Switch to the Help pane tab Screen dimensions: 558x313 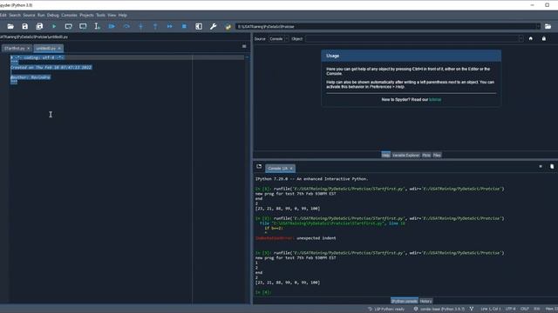tap(385, 155)
